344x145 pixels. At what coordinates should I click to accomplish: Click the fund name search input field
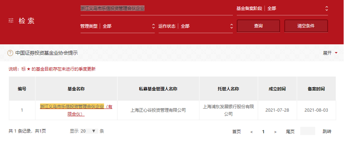point(157,9)
